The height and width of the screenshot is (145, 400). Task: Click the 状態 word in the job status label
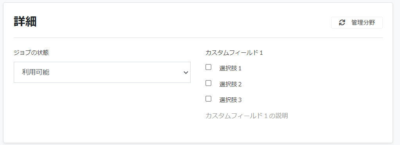pyautogui.click(x=43, y=53)
